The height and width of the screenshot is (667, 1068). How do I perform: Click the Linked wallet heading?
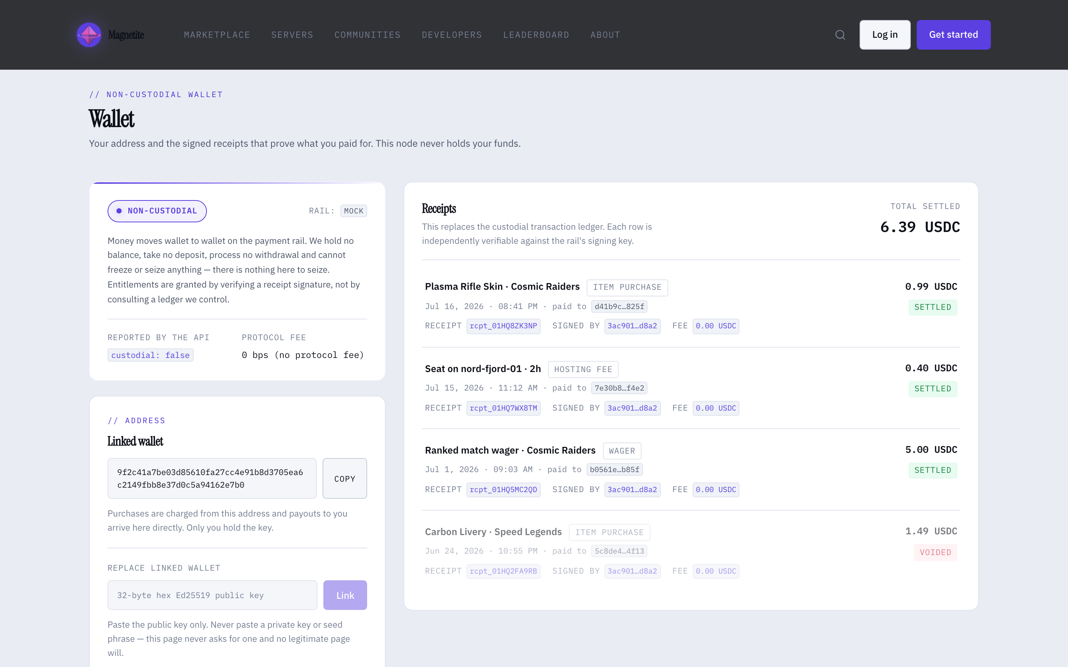[x=135, y=441]
